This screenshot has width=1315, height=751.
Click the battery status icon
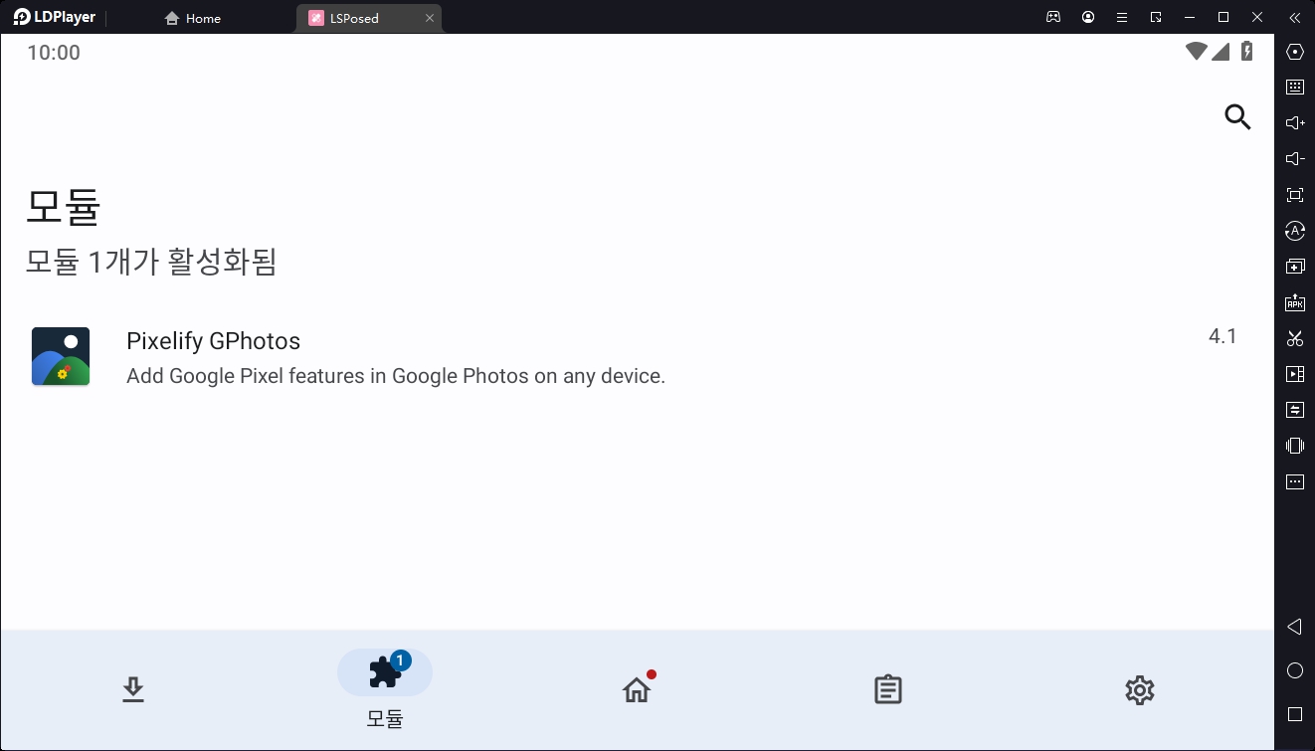coord(1246,52)
